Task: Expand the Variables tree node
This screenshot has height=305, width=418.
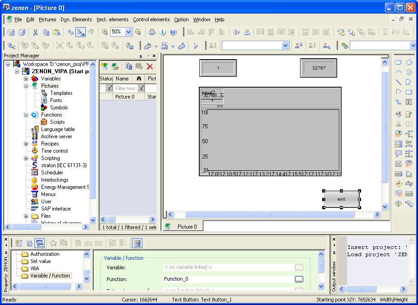Action: (x=26, y=79)
